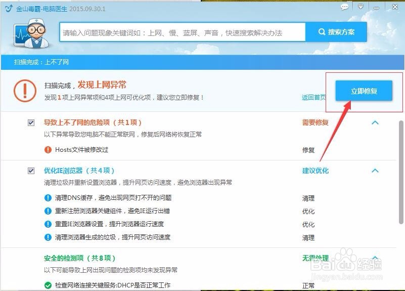Click the 扫描完成：上不了网 status bar text
This screenshot has height=291, width=405.
click(x=41, y=62)
